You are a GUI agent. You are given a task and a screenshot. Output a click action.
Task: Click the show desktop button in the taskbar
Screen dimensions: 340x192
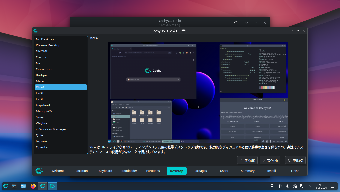tap(333, 186)
